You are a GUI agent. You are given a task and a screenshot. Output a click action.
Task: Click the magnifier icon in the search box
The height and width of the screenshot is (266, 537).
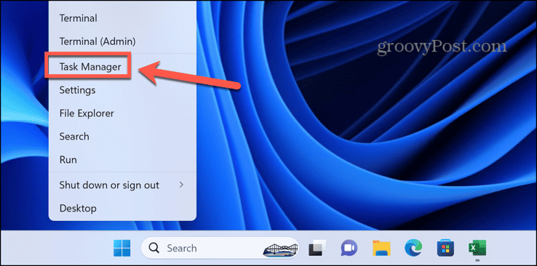[154, 248]
